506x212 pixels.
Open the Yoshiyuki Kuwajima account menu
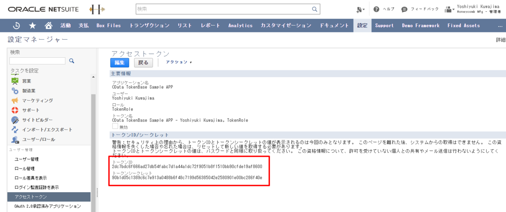pos(479,9)
